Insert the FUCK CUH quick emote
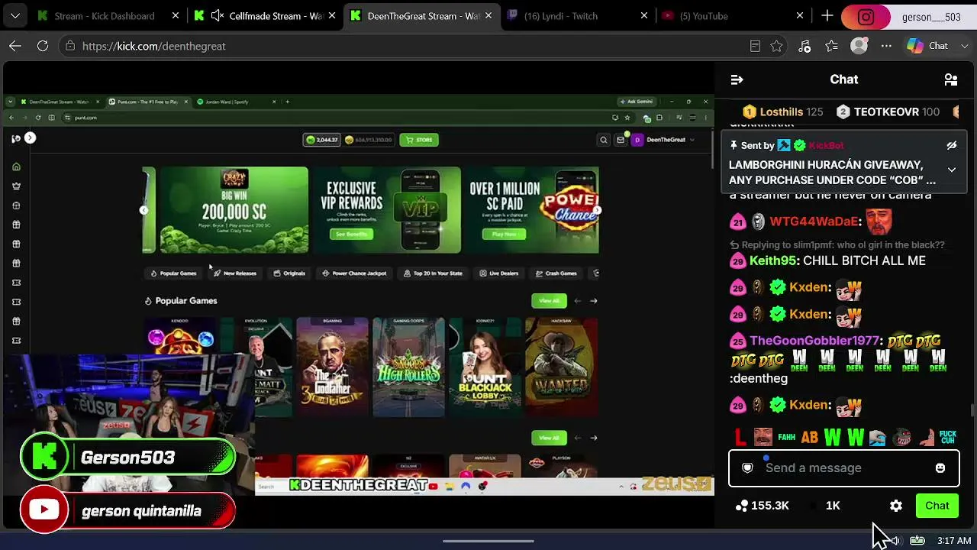 [948, 438]
